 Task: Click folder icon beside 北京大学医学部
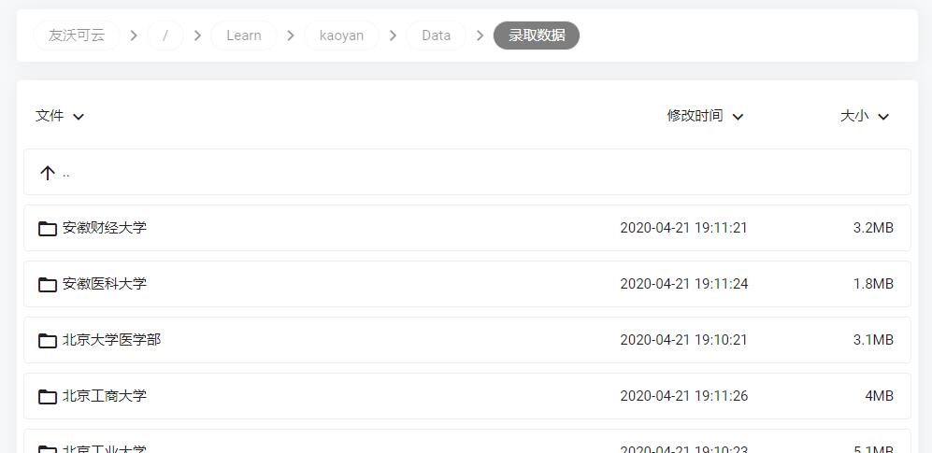pos(48,340)
